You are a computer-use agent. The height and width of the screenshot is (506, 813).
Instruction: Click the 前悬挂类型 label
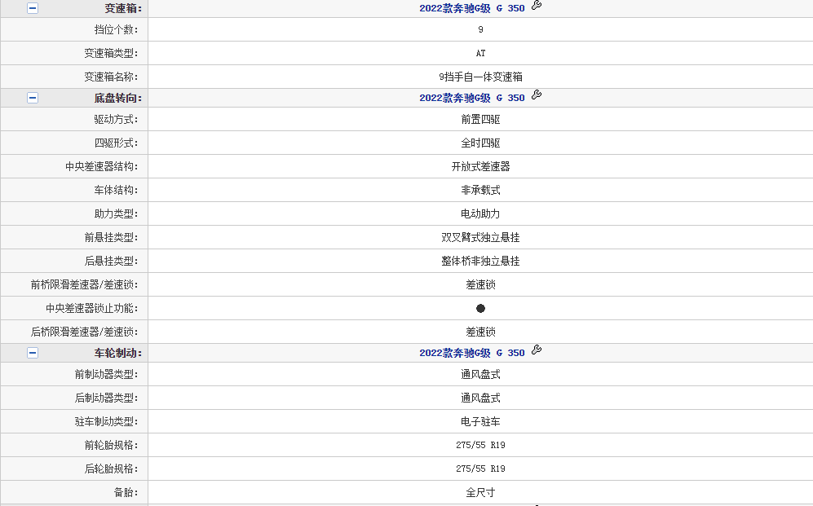[x=111, y=237]
